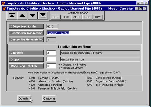The image size is (151, 107).
Task: Switch to DEL delete mode
Action: pyautogui.click(x=87, y=17)
